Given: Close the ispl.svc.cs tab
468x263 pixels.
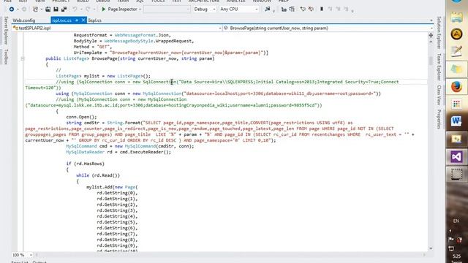Looking at the screenshot, I should click(83, 20).
